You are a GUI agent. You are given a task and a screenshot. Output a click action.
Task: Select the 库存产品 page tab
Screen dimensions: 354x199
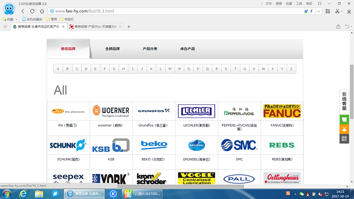coord(187,49)
